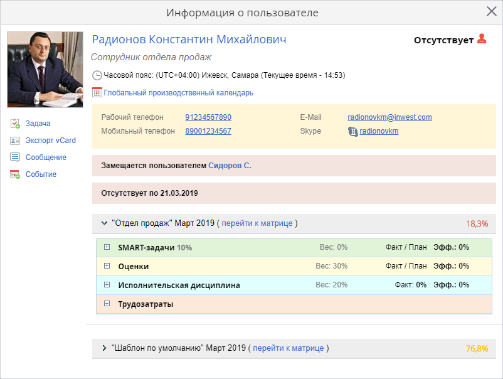Expand the SMART-задачи row
The image size is (503, 379).
click(x=107, y=247)
